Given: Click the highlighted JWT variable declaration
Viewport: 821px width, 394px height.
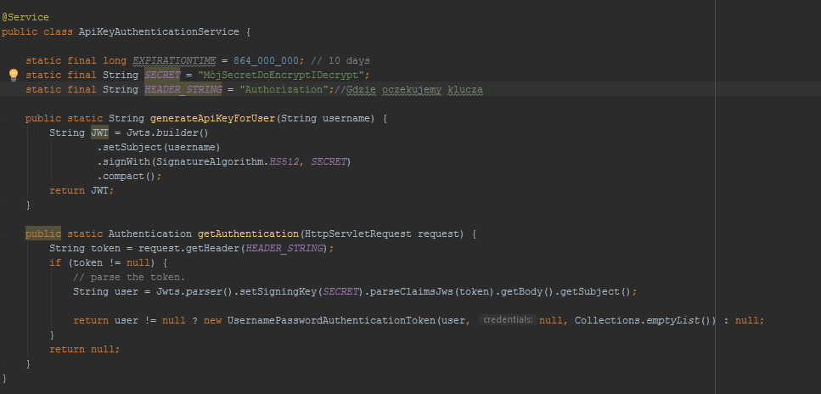Looking at the screenshot, I should [99, 132].
